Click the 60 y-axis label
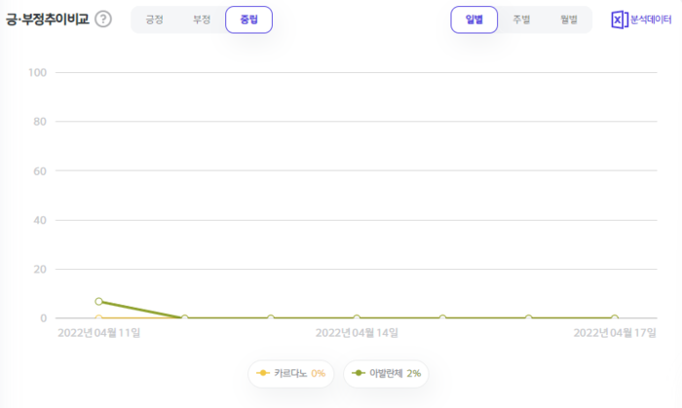The image size is (682, 408). point(40,171)
